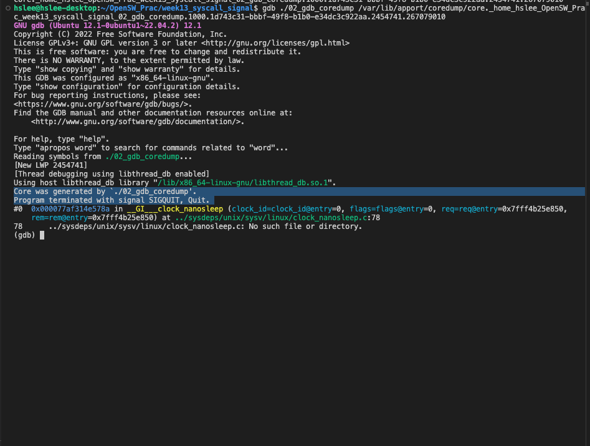Click the 'GNU gdb (Ubuntu 12.1-0ubuntu1~22.04.2) 12.1' line
The image size is (590, 446).
tap(107, 26)
